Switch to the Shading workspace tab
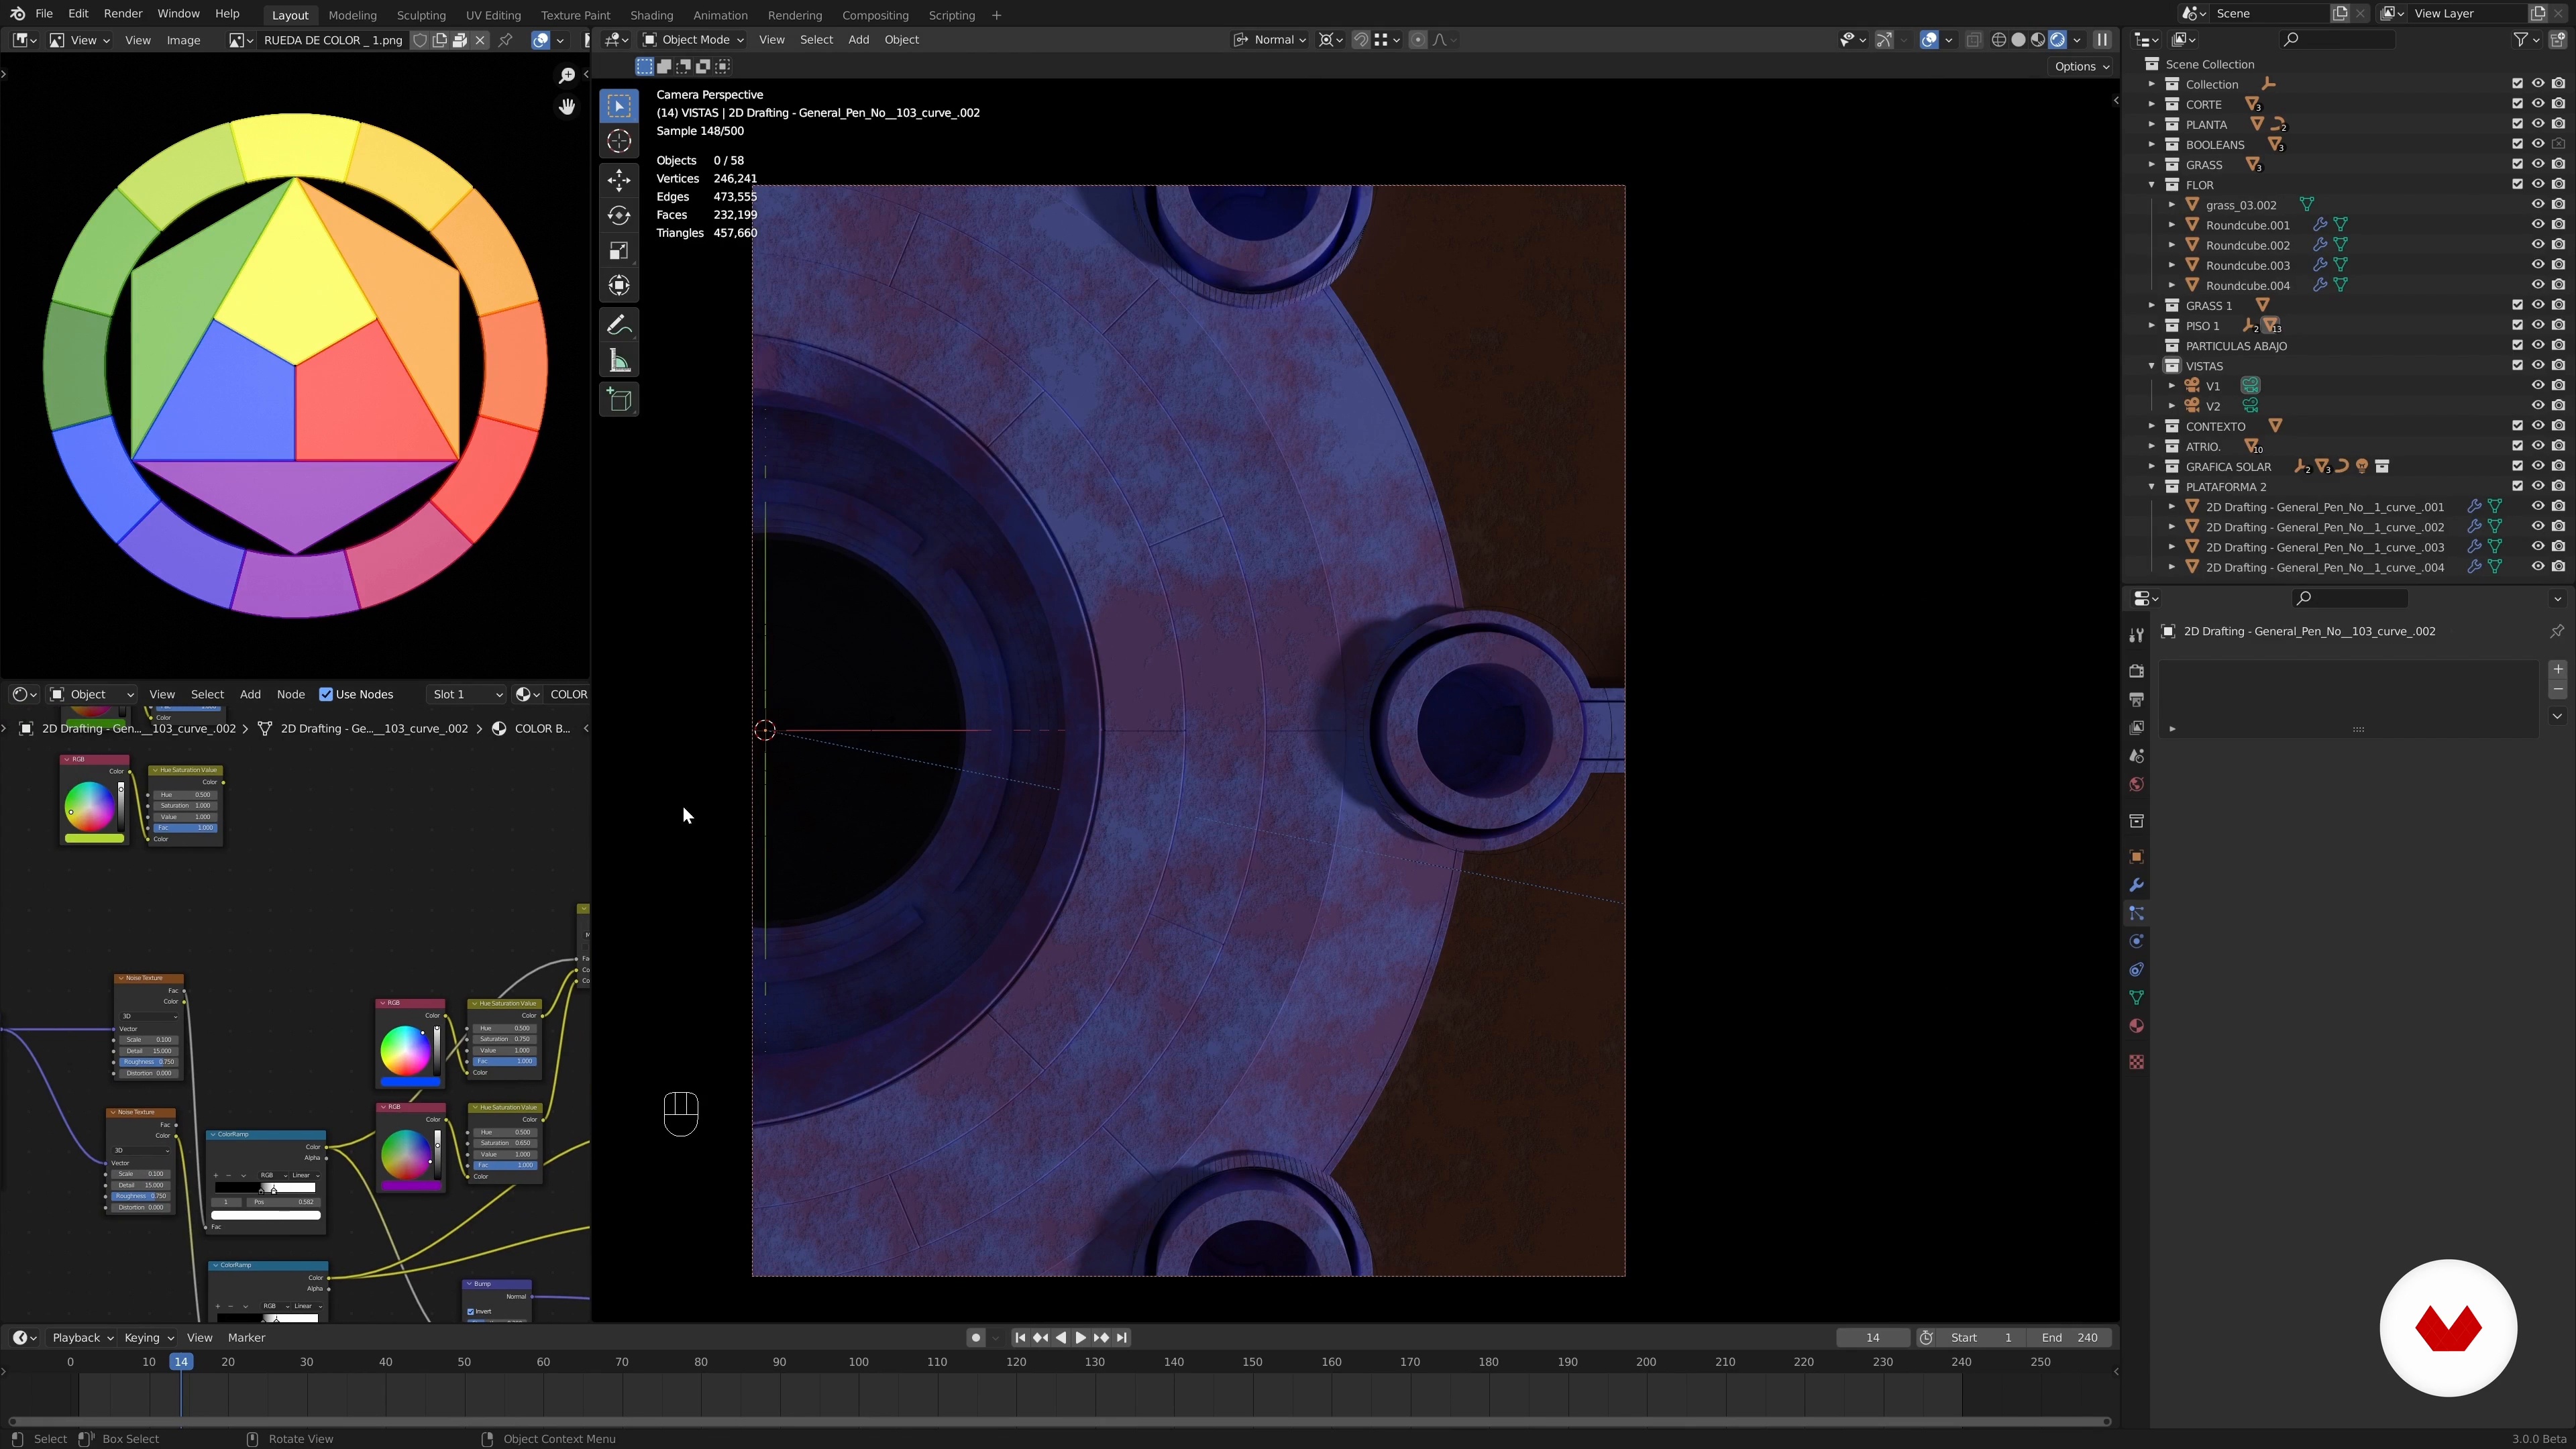Viewport: 2576px width, 1449px height. (x=651, y=15)
